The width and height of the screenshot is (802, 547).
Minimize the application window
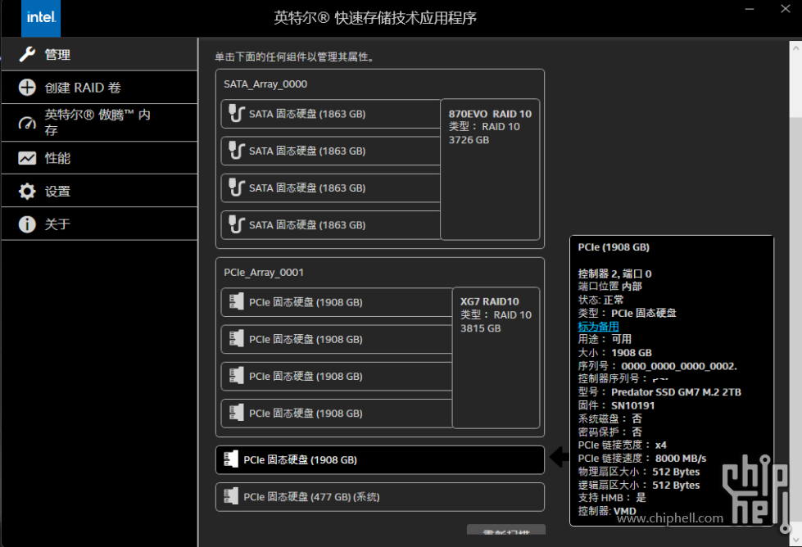pyautogui.click(x=750, y=9)
